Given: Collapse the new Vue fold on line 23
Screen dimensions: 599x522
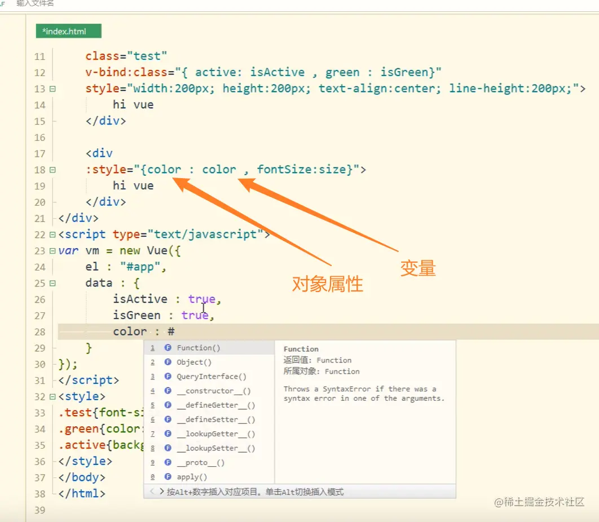Looking at the screenshot, I should 52,251.
